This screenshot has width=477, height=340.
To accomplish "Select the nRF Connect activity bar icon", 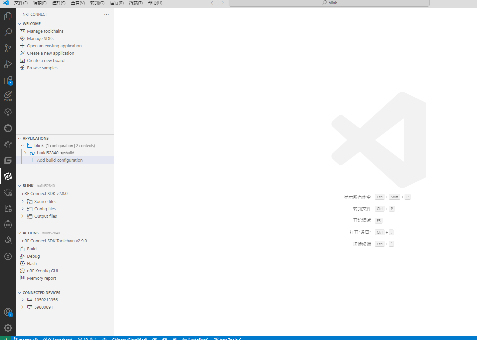I will 8,176.
